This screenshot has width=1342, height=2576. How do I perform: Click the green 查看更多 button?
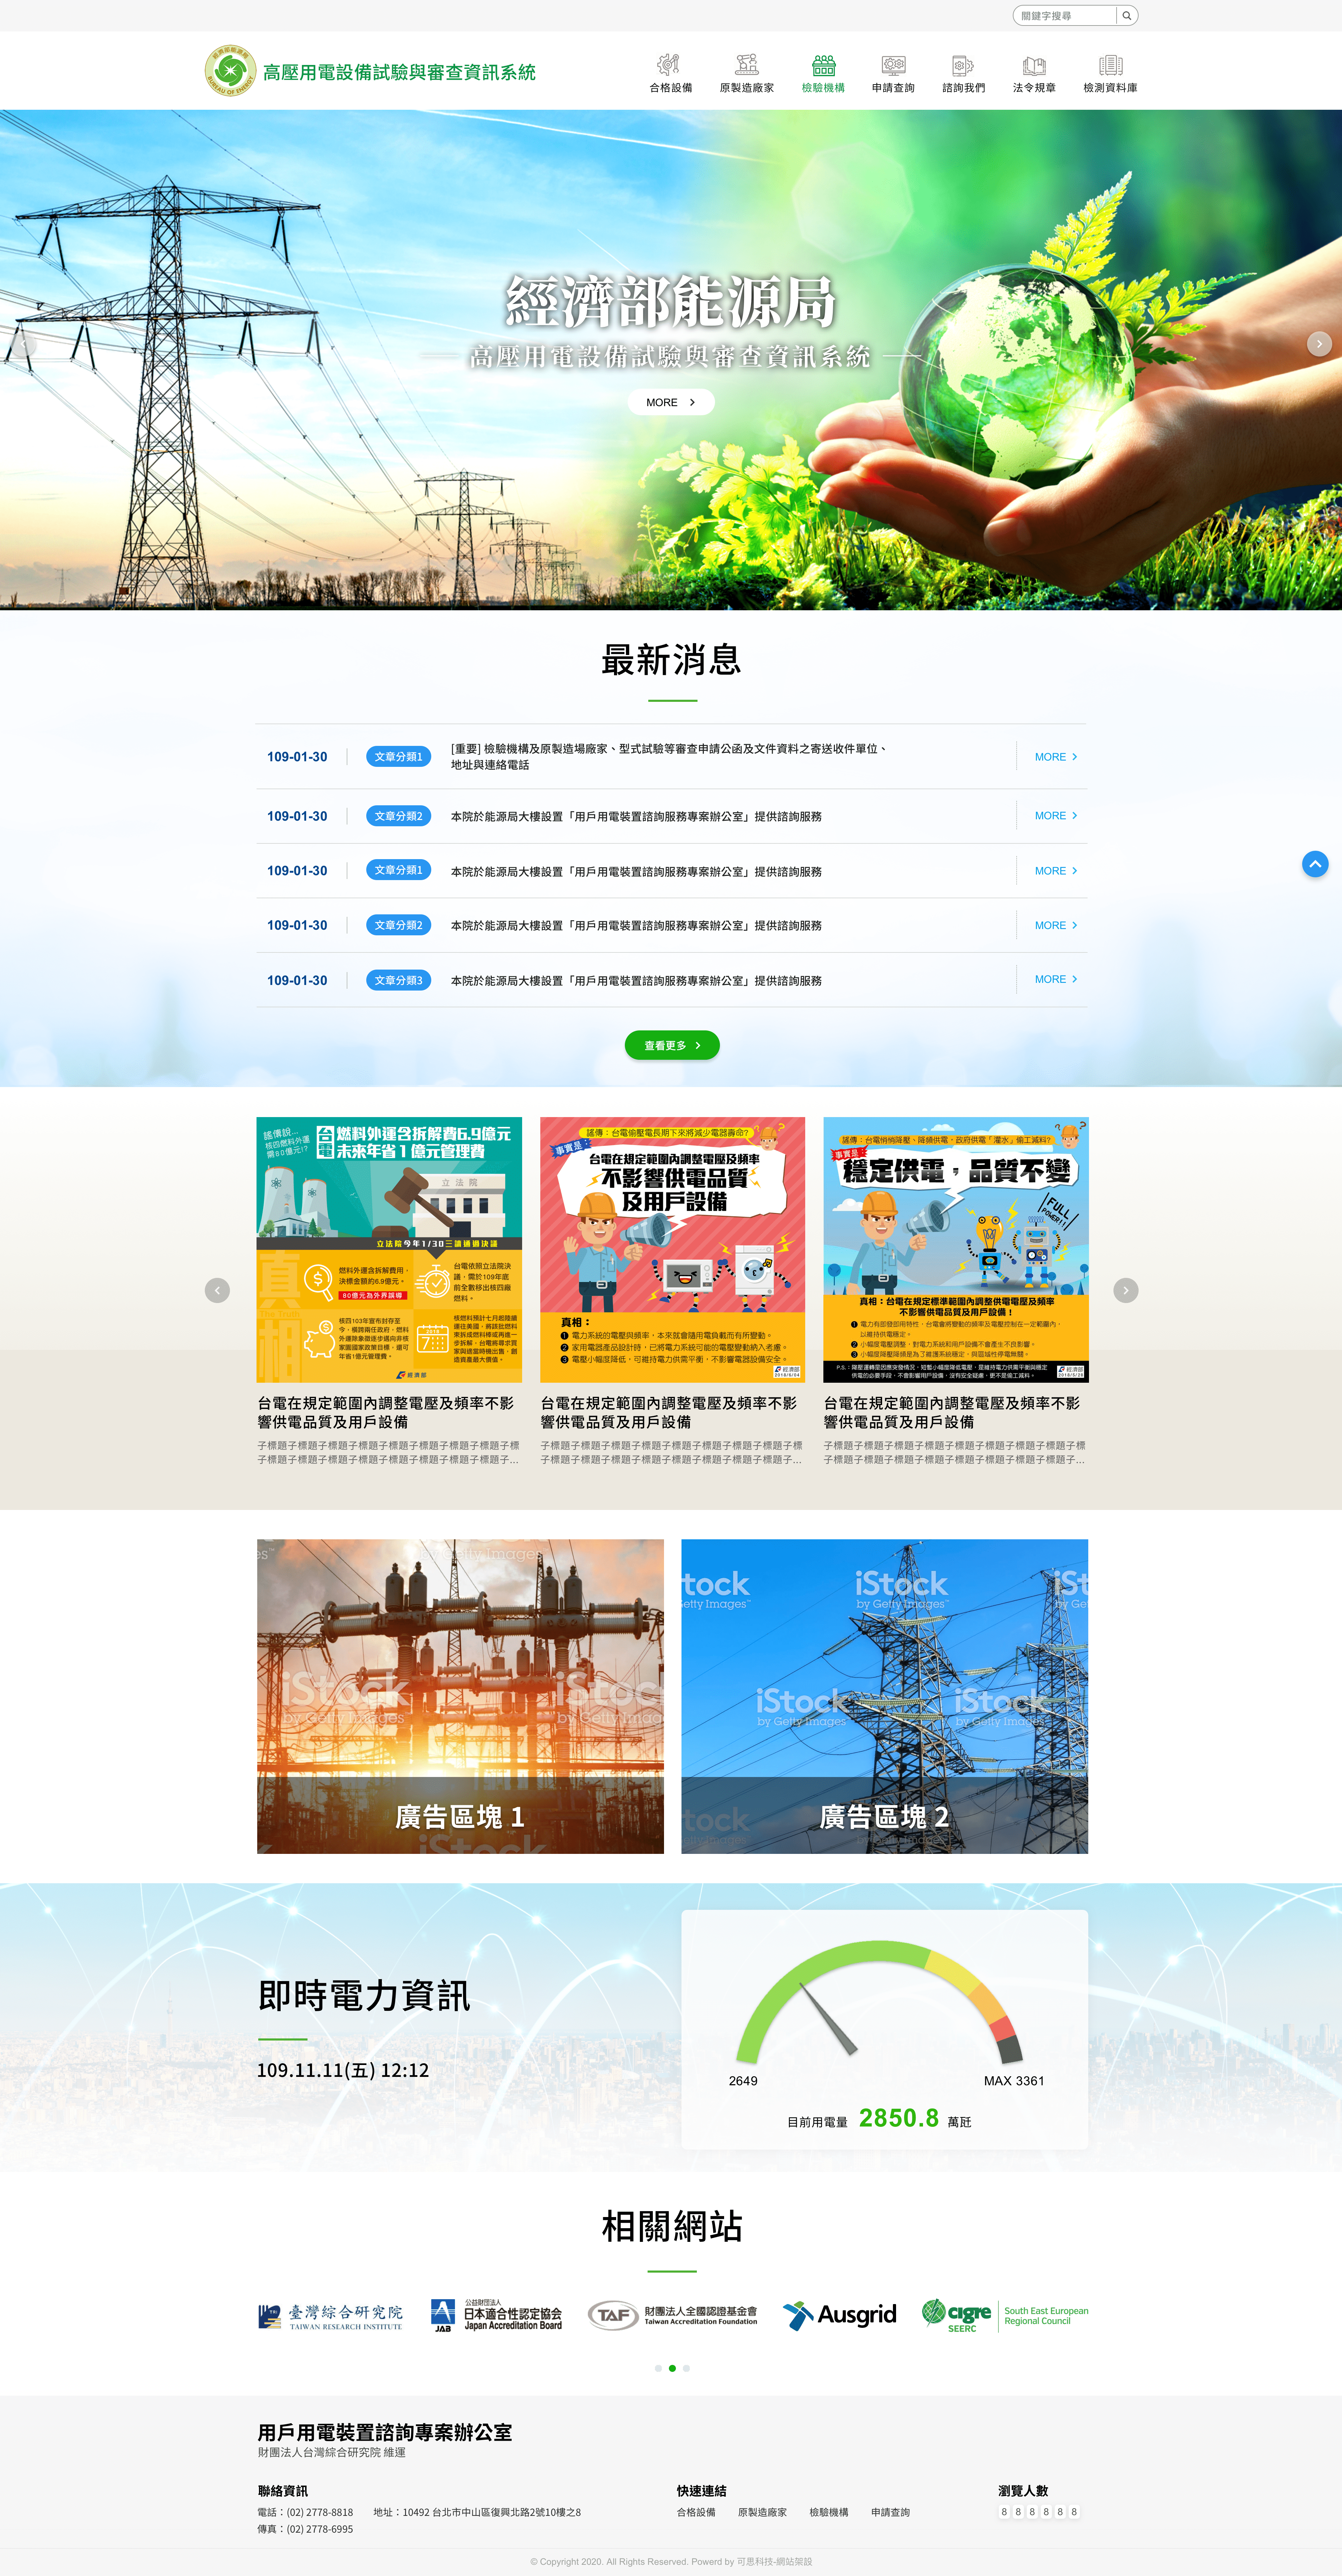(672, 1045)
